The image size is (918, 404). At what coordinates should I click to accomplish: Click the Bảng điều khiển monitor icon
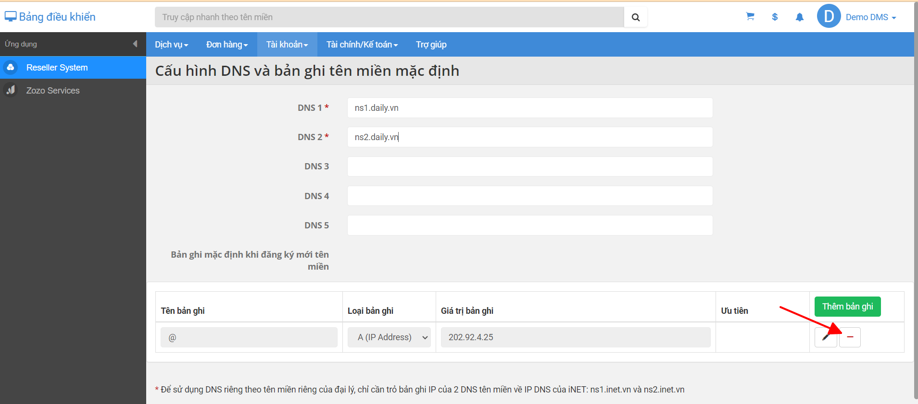pos(11,17)
